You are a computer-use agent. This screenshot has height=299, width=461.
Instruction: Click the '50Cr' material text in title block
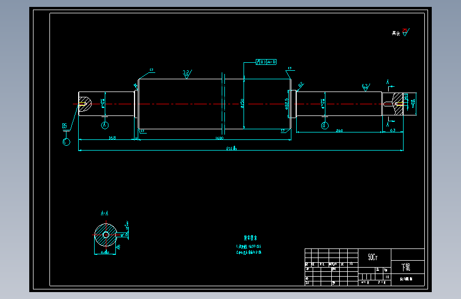[373, 257]
